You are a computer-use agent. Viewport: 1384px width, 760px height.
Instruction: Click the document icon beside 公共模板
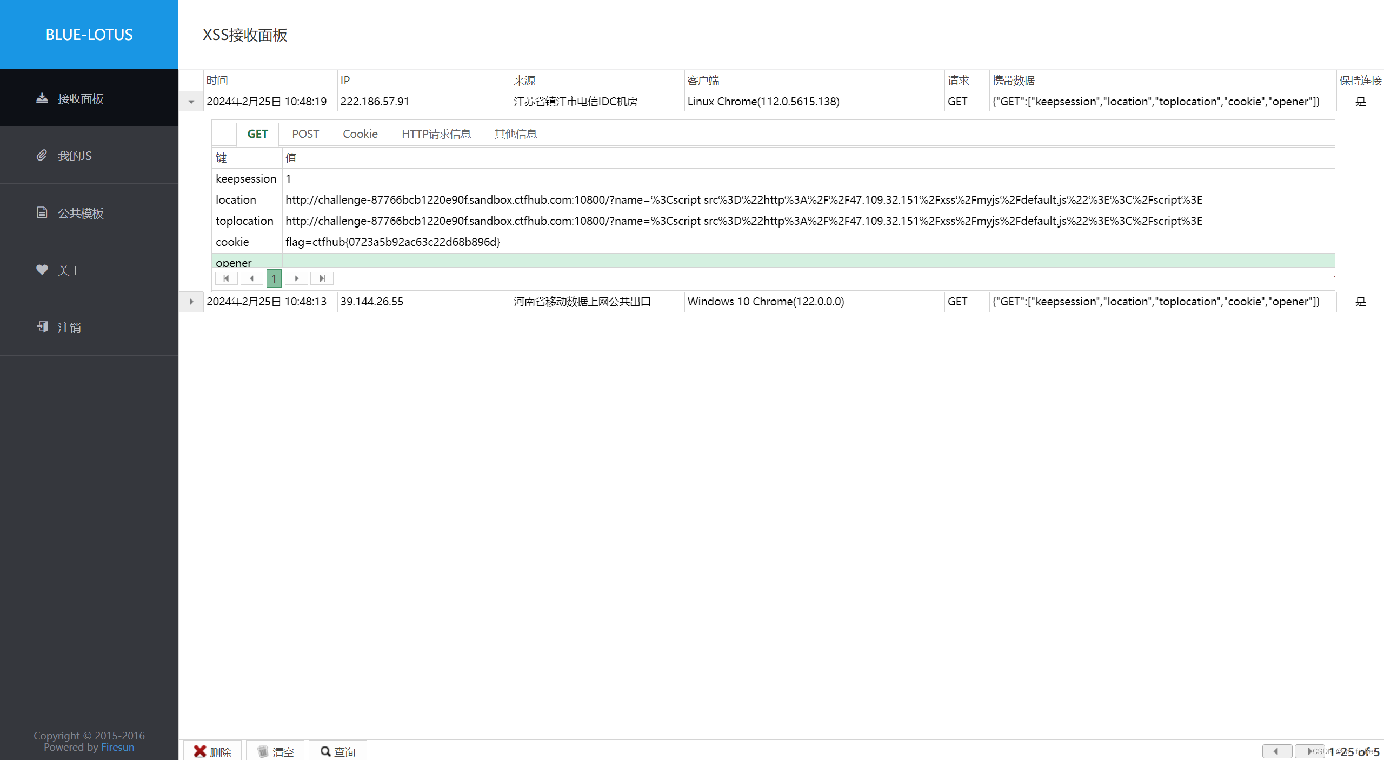tap(42, 212)
